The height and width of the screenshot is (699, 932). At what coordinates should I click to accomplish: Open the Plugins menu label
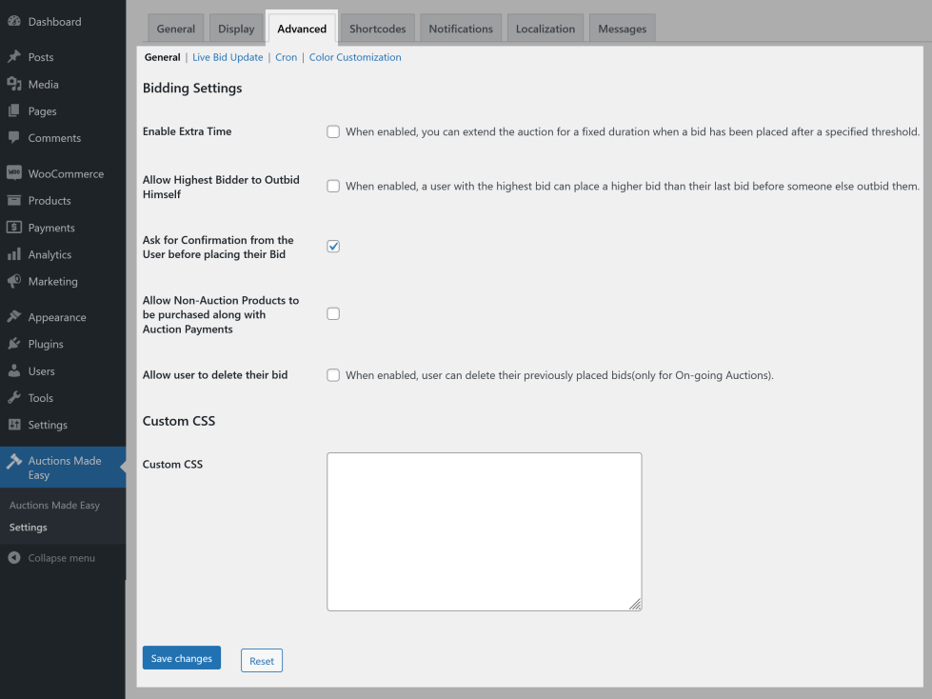(x=46, y=344)
